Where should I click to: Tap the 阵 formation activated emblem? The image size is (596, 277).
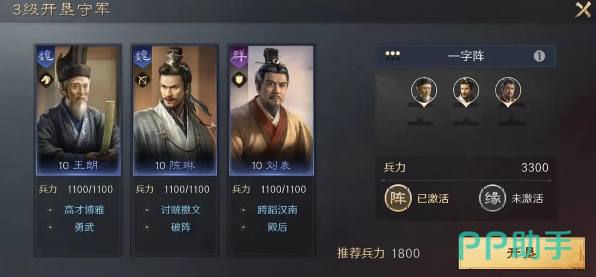click(x=398, y=198)
